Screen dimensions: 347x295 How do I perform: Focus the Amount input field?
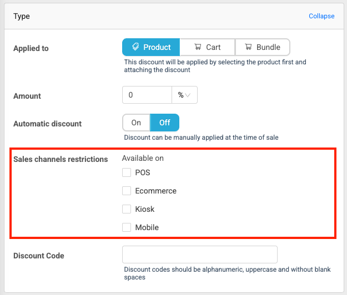147,95
